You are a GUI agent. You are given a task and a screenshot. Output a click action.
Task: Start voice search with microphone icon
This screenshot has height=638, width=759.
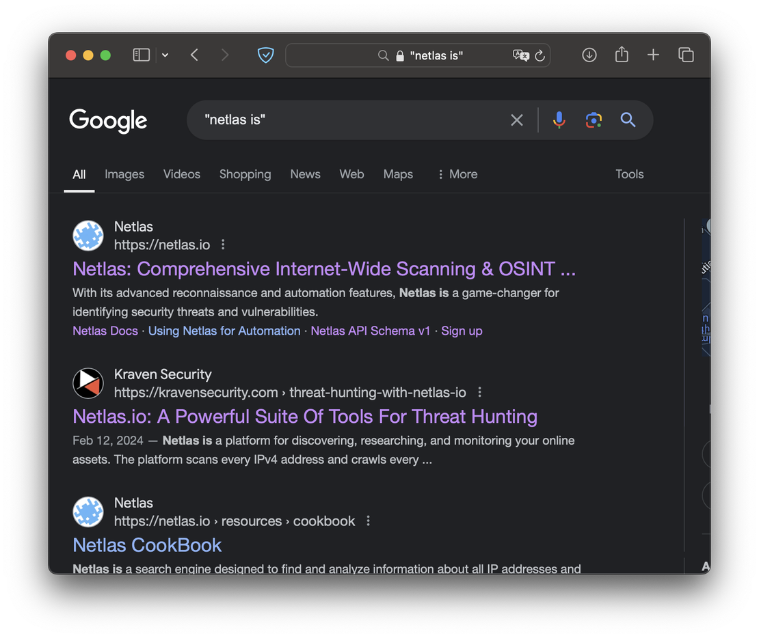tap(559, 120)
